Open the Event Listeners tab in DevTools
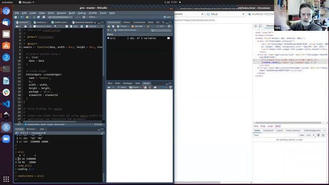The image size is (329, 185). (x=293, y=131)
